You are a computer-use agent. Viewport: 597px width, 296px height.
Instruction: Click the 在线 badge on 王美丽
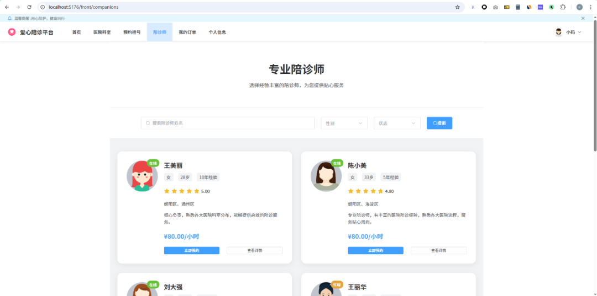[x=153, y=163]
